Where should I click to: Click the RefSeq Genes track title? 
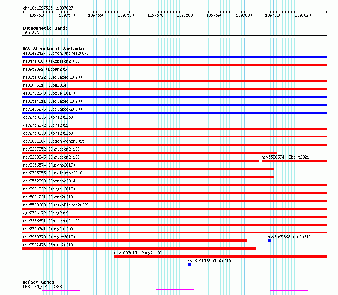(x=38, y=282)
